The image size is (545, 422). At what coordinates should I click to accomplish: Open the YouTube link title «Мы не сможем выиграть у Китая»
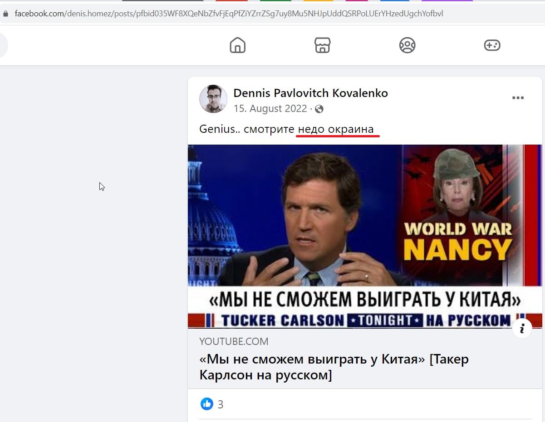tap(334, 367)
